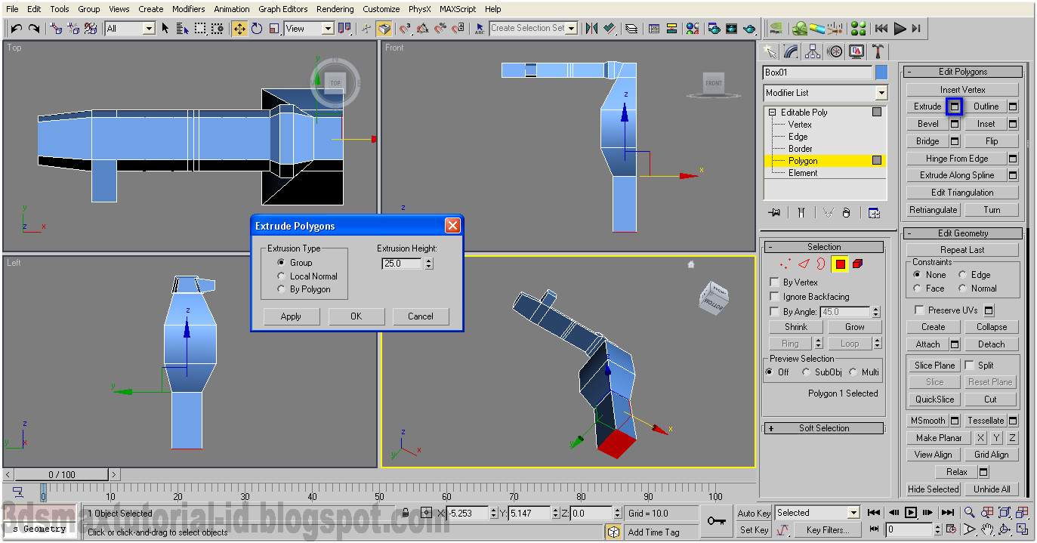This screenshot has height=543, width=1037.
Task: Click the Render Production teapot icon
Action: point(750,28)
